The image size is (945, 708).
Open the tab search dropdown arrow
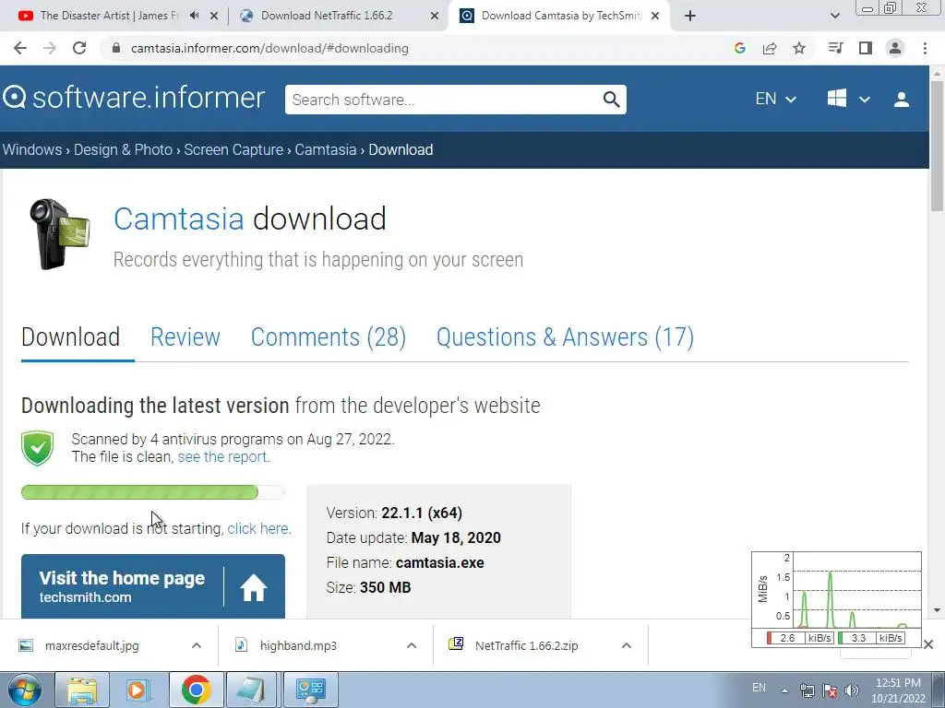(834, 16)
